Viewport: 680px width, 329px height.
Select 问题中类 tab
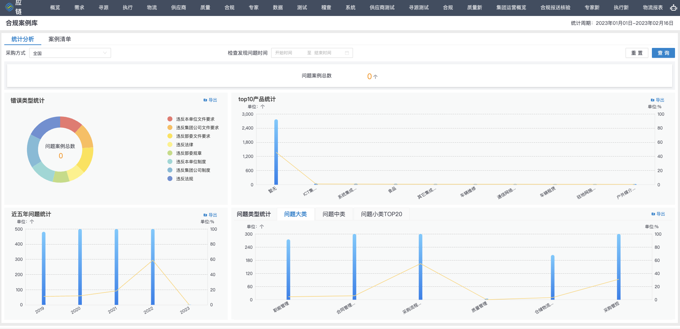coord(334,214)
